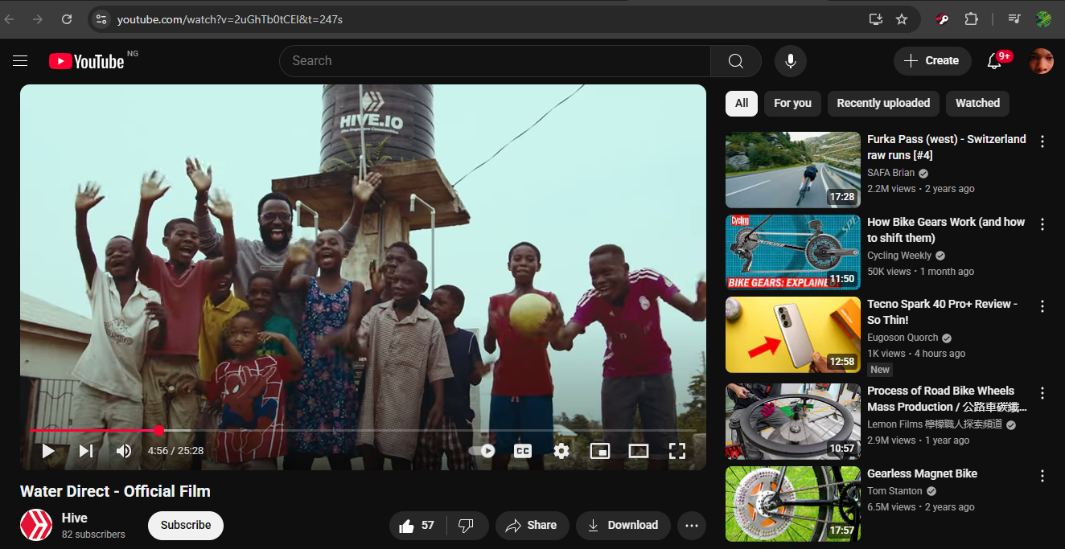Screen dimensions: 1065x549
Task: Play the video
Action: coord(48,451)
